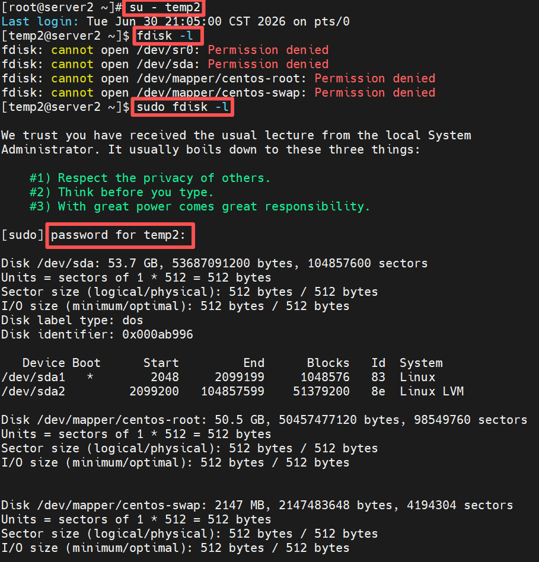Click '4194304 sectors' for centos-swap

coord(460,505)
